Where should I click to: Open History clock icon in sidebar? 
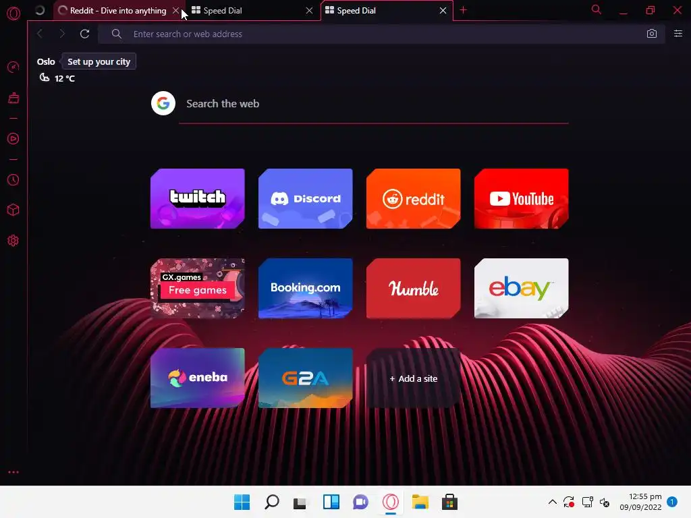tap(13, 179)
